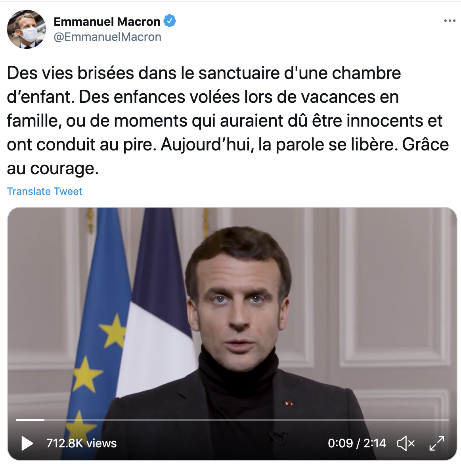Seek to the middle of the video progress bar
Viewport: 461px width, 468px height.
click(x=232, y=420)
